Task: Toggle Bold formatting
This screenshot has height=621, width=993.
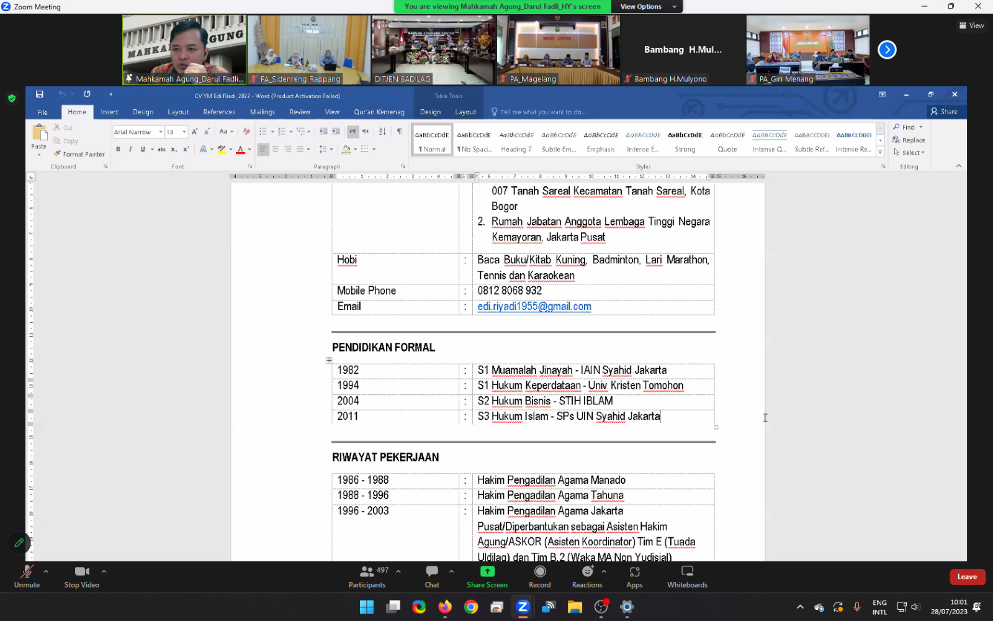Action: point(118,149)
